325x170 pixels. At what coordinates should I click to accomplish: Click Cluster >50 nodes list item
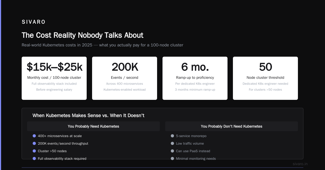(x=52, y=151)
